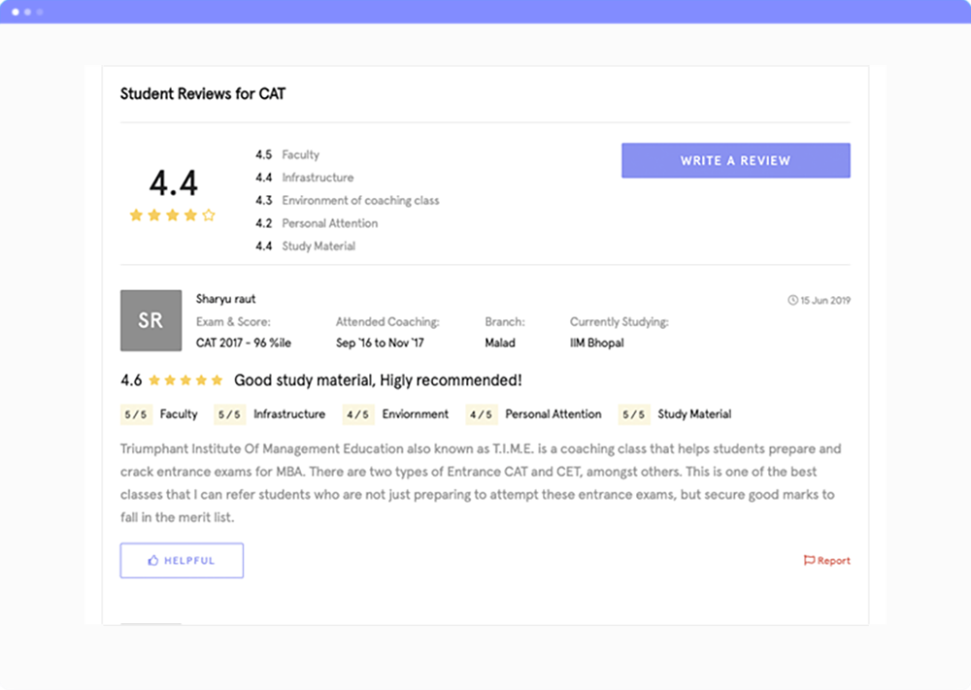Click the clock icon beside 15 Jun 2019

[x=792, y=300]
